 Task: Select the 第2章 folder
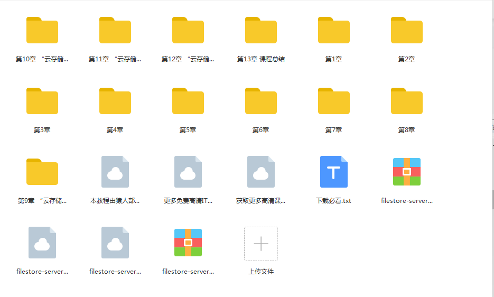pyautogui.click(x=407, y=31)
